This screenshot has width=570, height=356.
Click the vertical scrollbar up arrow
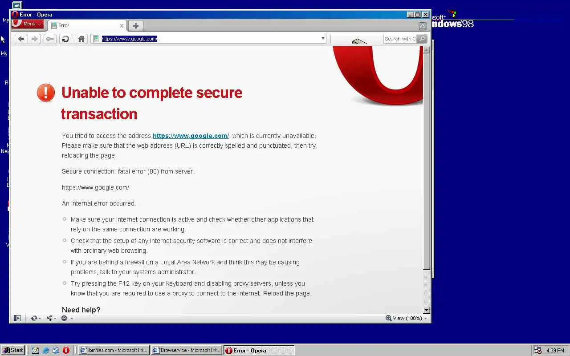point(426,50)
